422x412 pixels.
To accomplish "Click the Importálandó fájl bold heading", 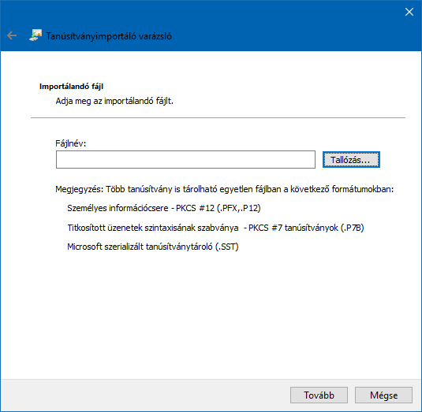I will [71, 87].
